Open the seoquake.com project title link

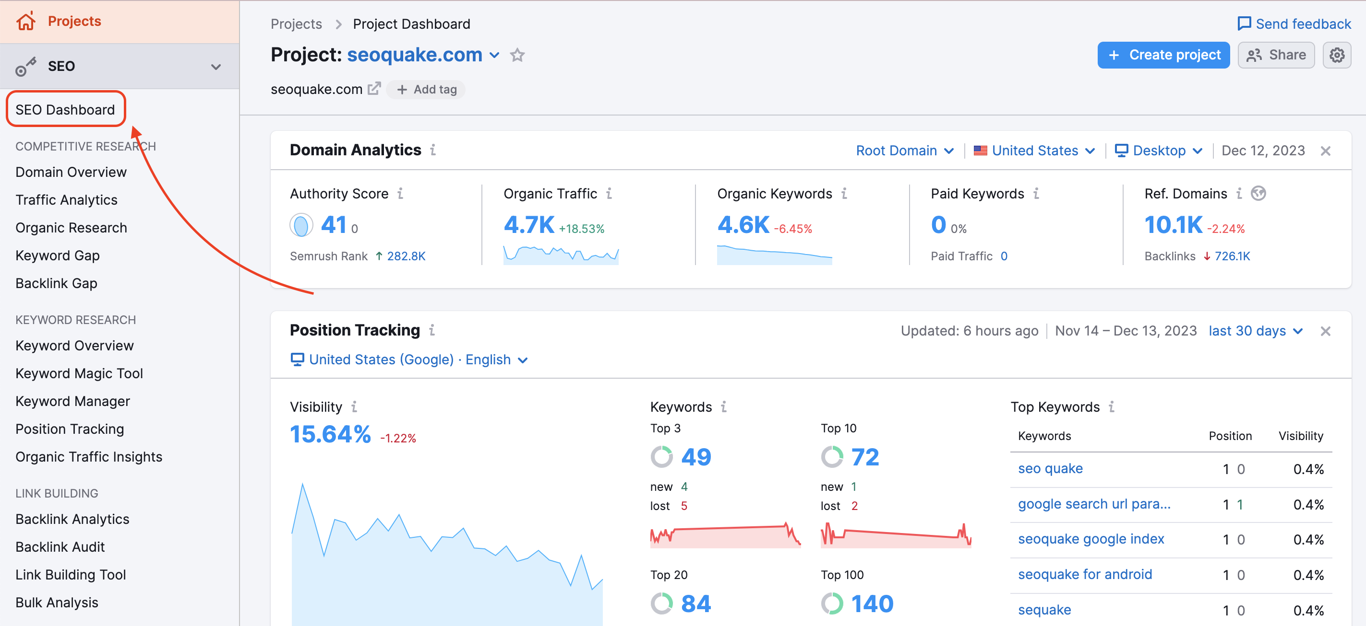pyautogui.click(x=414, y=55)
